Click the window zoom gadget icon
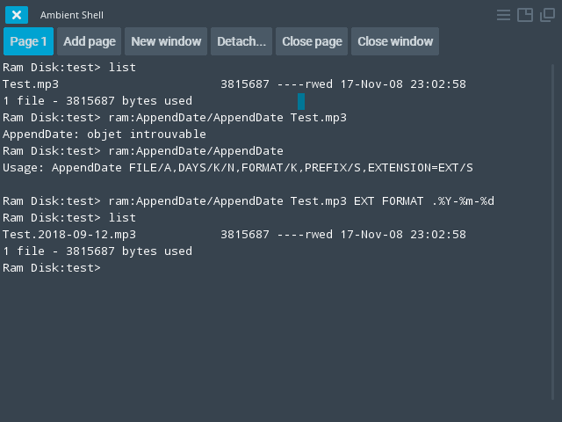 [x=525, y=15]
